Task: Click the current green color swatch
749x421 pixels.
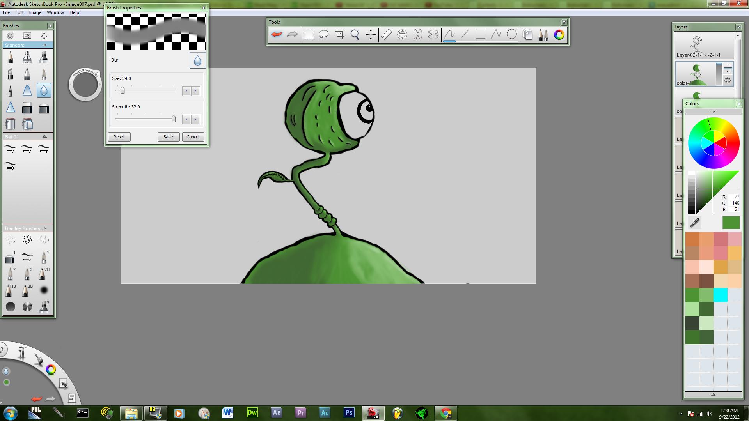Action: (x=731, y=223)
